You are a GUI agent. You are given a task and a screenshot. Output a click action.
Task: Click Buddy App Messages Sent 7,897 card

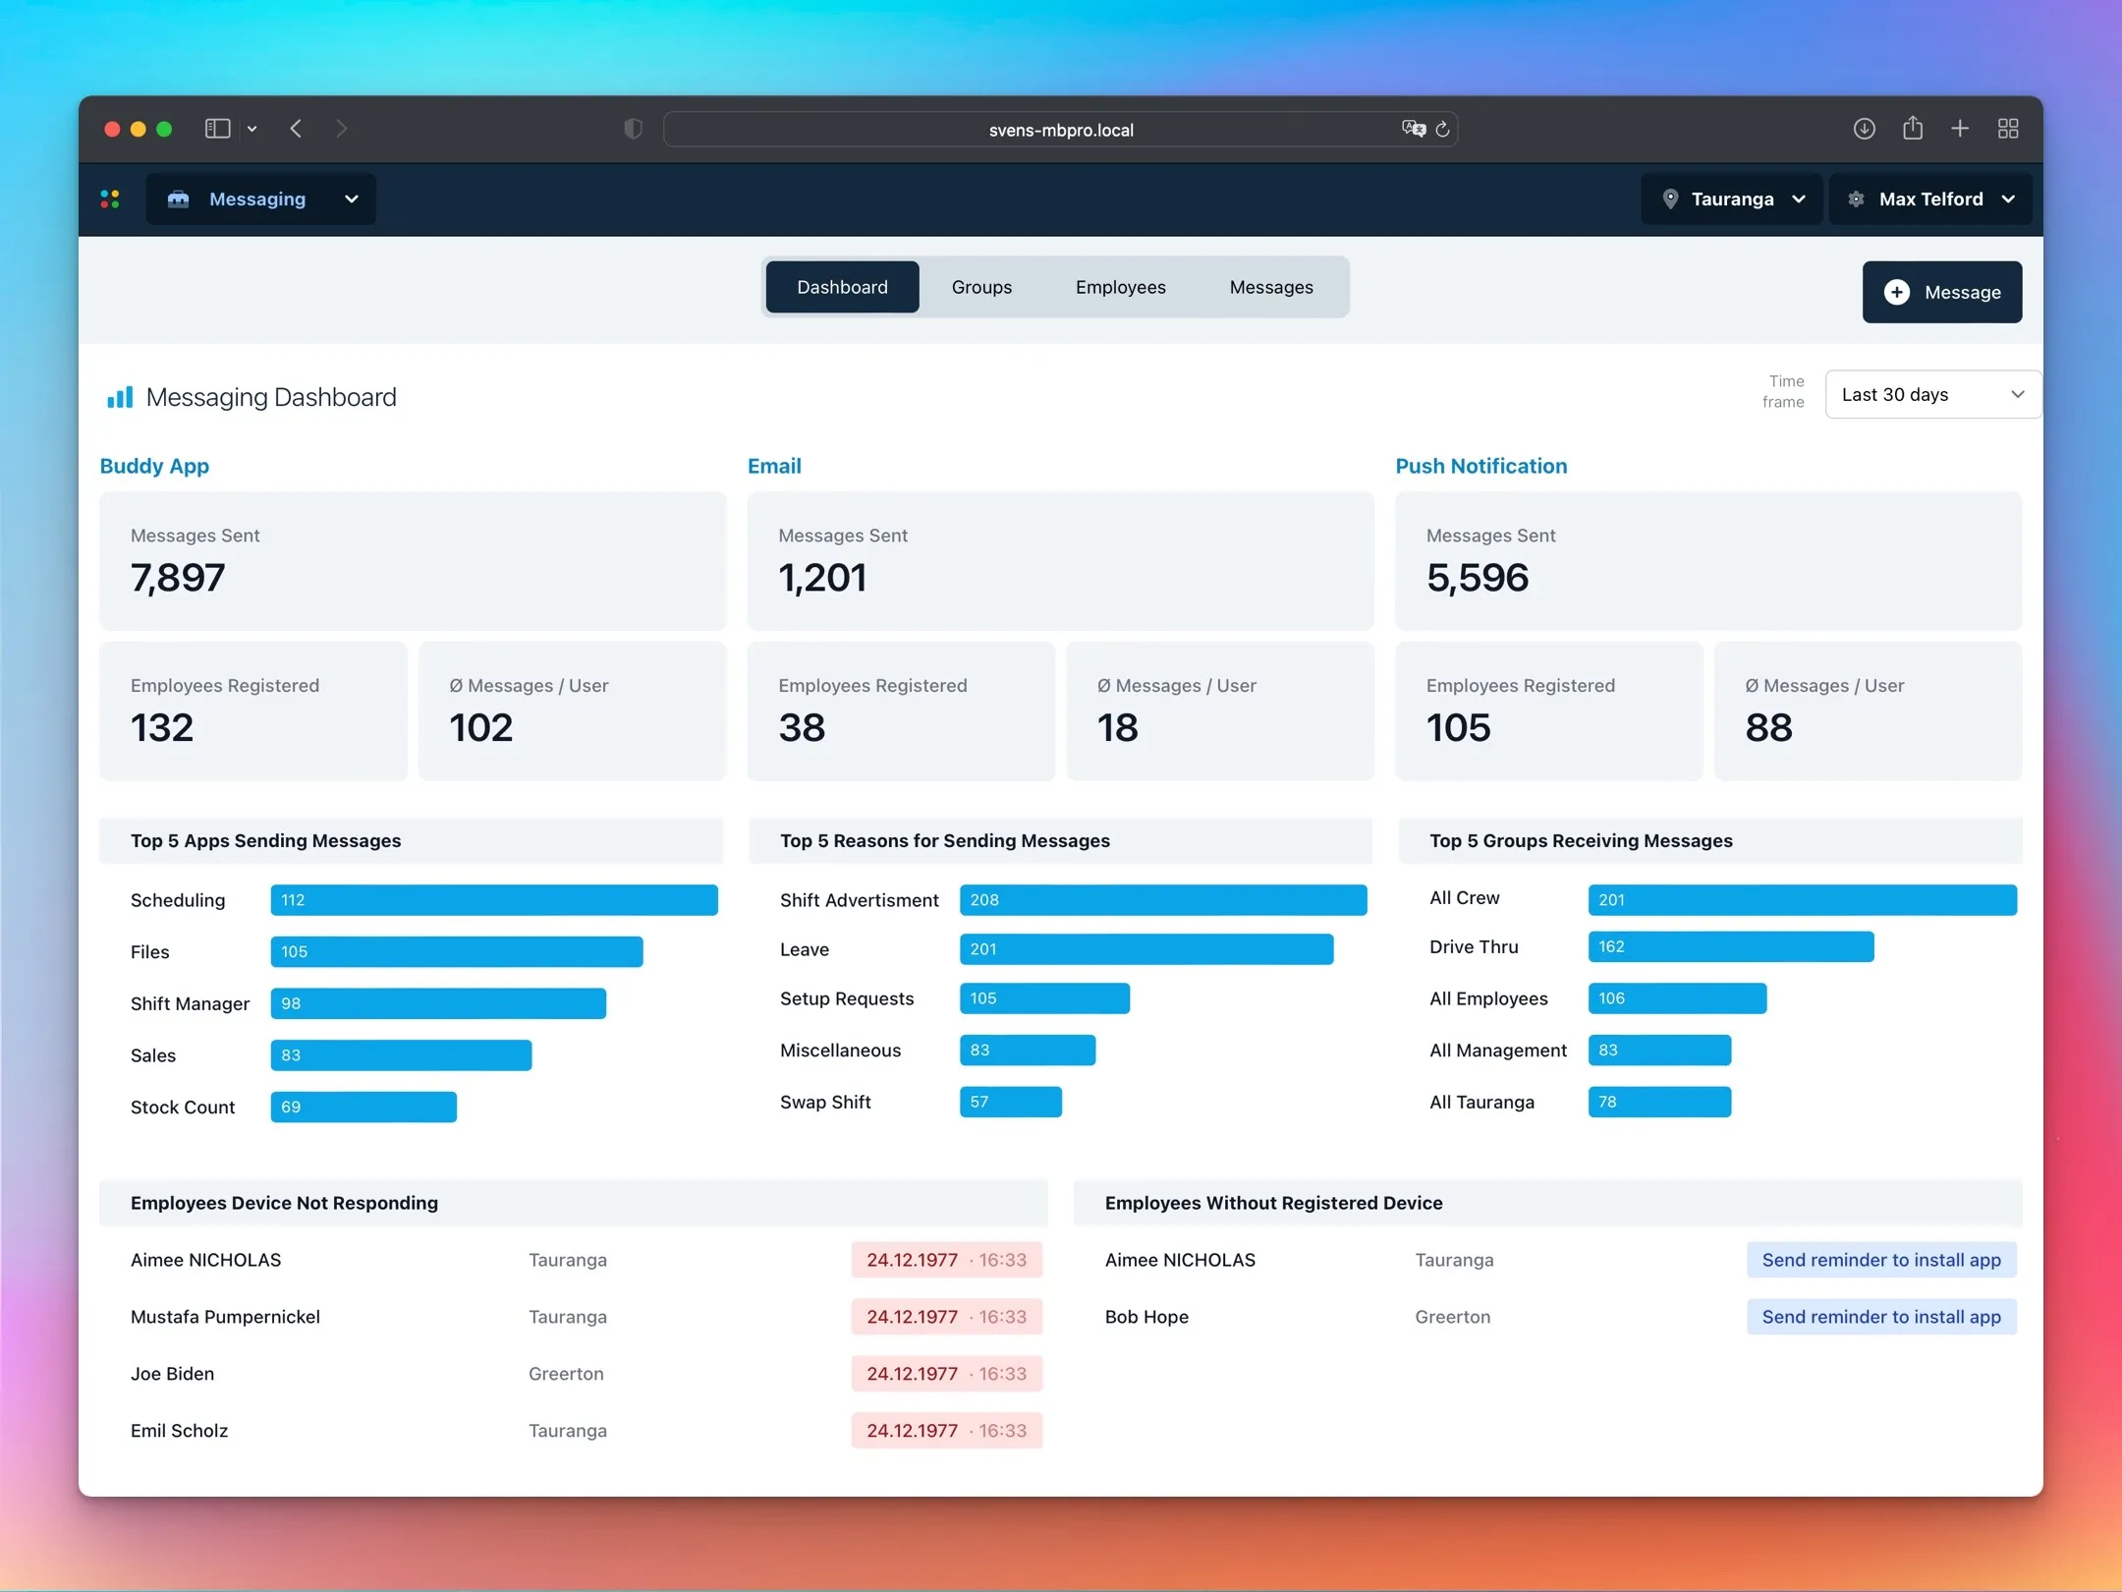[x=413, y=561]
